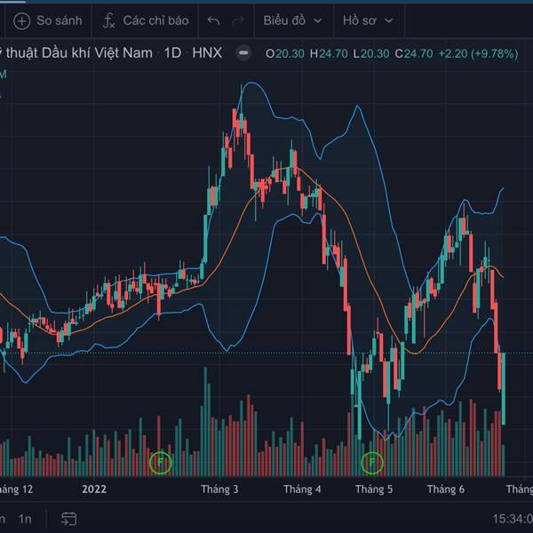Undo last chart action arrow
533x533 pixels.
[x=213, y=21]
